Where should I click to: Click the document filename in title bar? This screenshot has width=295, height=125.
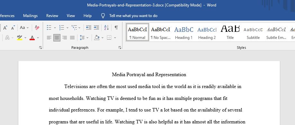click(125, 5)
